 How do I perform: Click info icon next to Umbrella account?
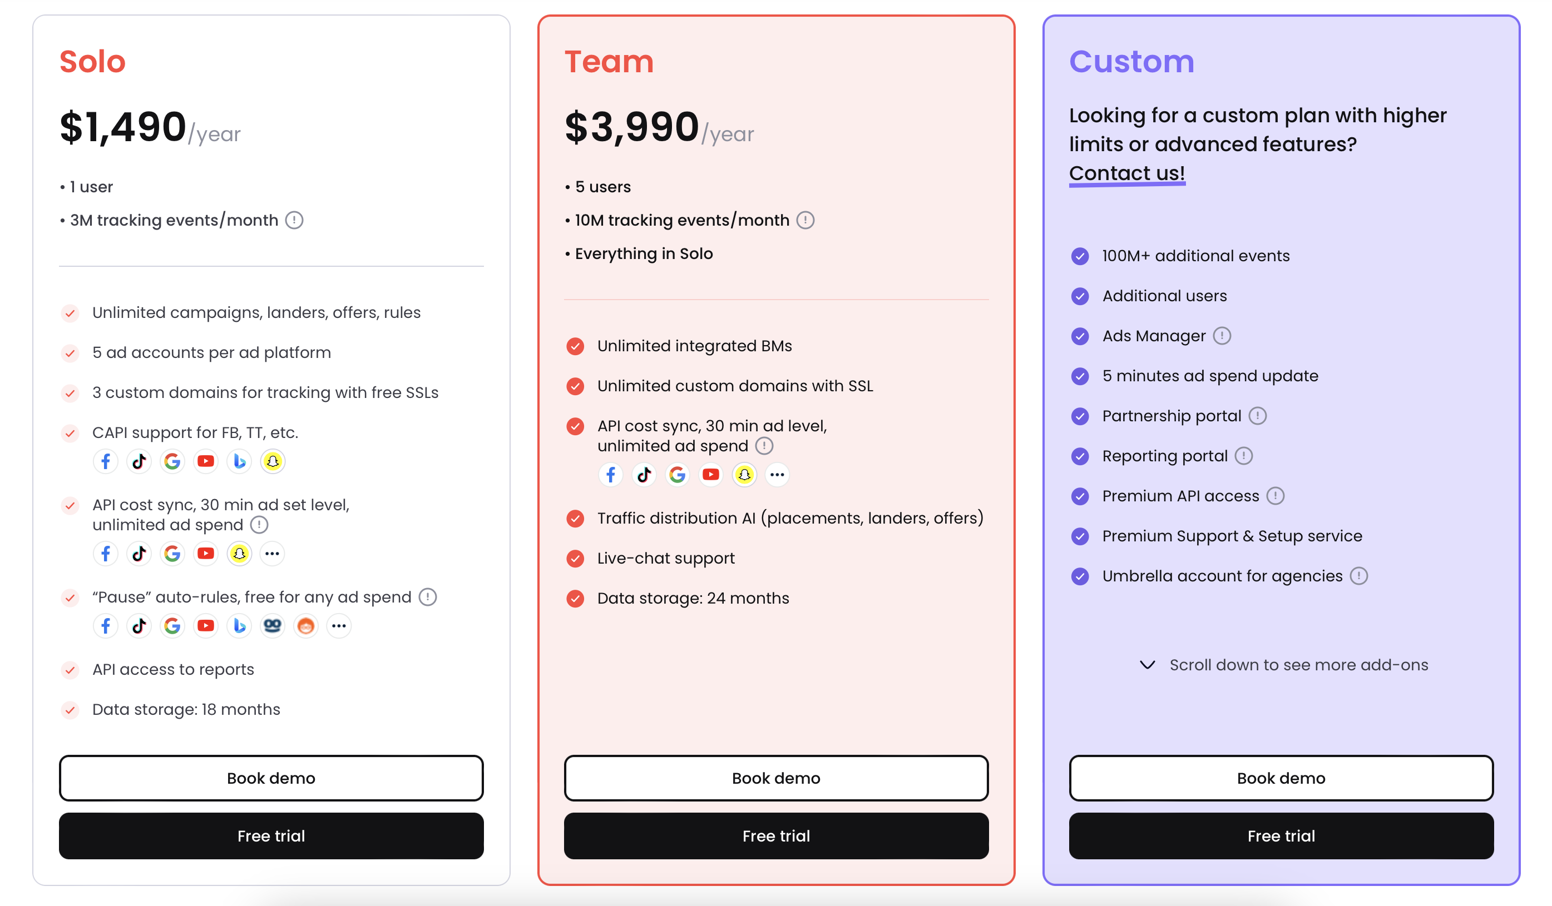click(1358, 576)
